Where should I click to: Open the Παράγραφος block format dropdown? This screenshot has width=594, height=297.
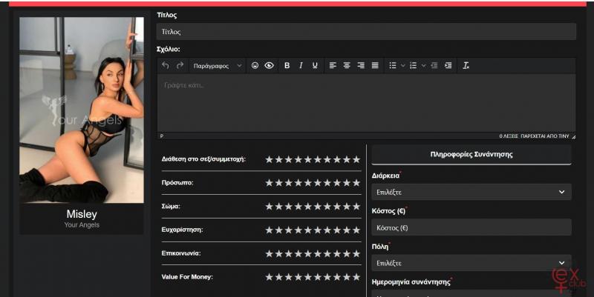click(217, 66)
